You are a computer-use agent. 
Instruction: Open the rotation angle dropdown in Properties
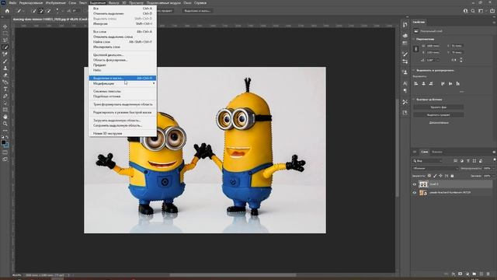pyautogui.click(x=438, y=60)
